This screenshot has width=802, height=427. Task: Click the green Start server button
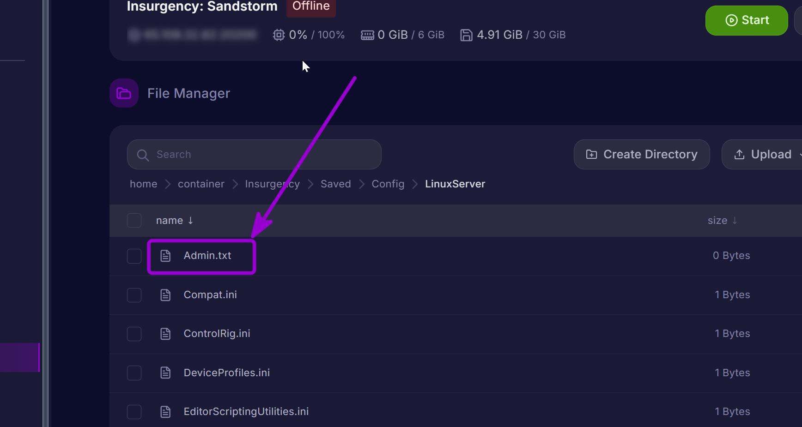tap(747, 20)
